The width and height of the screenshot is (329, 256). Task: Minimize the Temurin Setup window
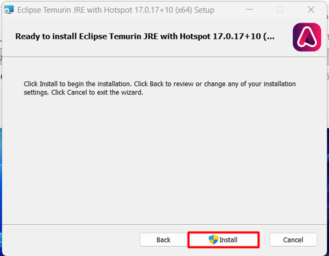pyautogui.click(x=249, y=10)
